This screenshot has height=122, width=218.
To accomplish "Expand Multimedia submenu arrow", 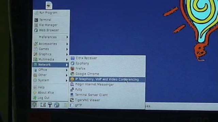I will [x=67, y=60].
